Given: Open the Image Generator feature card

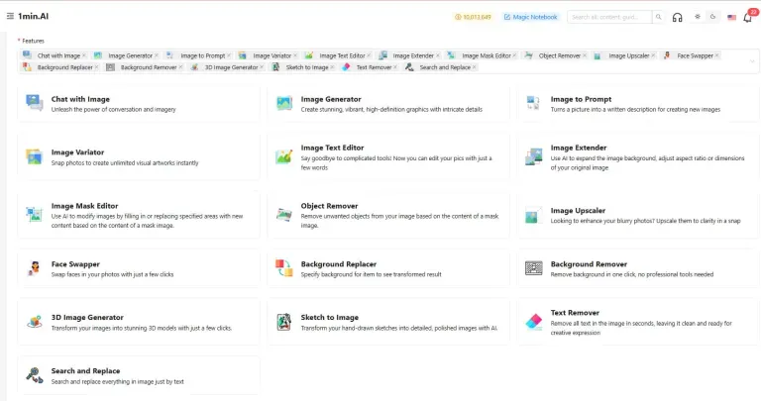Looking at the screenshot, I should pos(388,104).
